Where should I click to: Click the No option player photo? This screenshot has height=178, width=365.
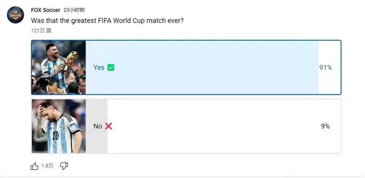(59, 126)
